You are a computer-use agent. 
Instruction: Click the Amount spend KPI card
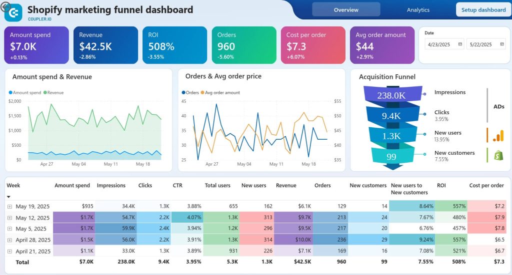[36, 45]
